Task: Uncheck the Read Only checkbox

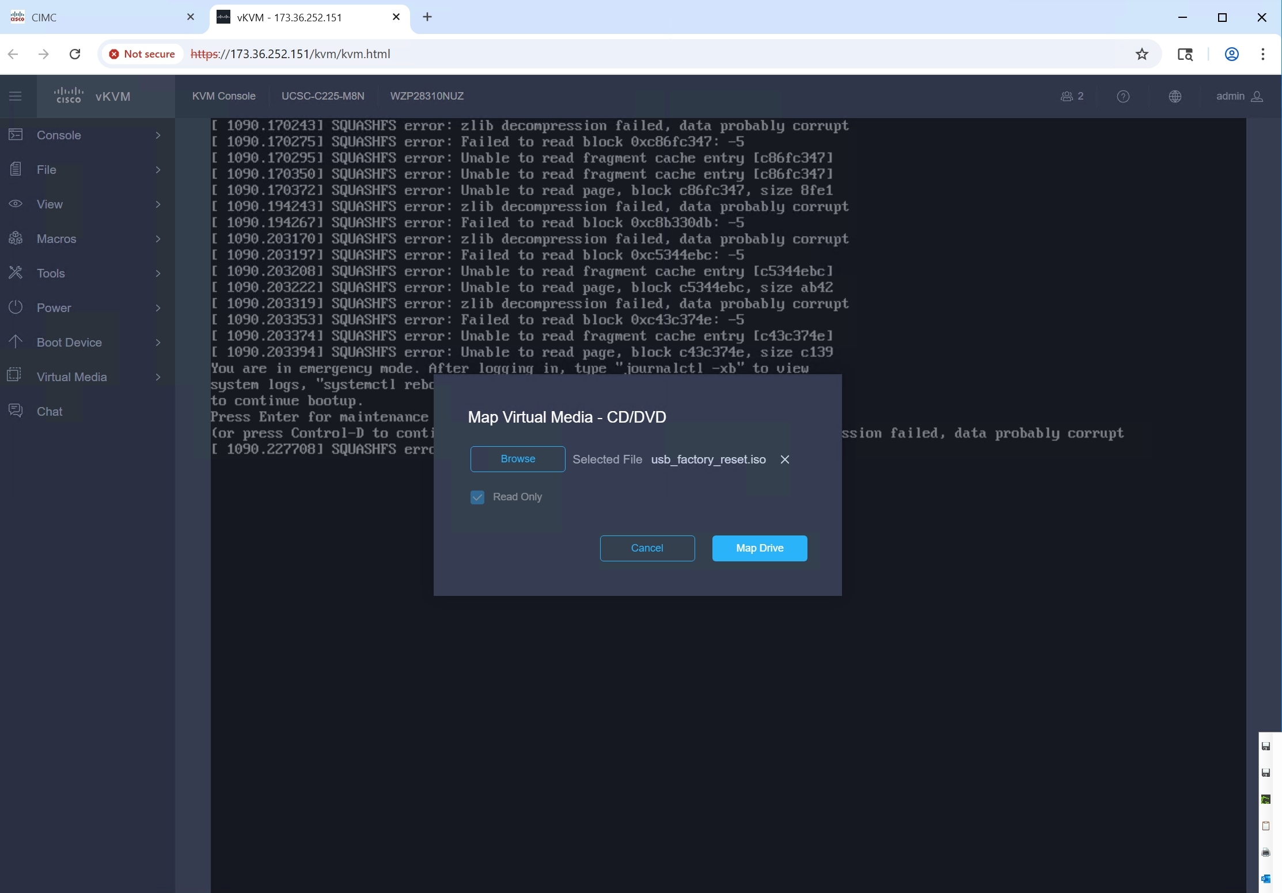Action: (x=477, y=497)
